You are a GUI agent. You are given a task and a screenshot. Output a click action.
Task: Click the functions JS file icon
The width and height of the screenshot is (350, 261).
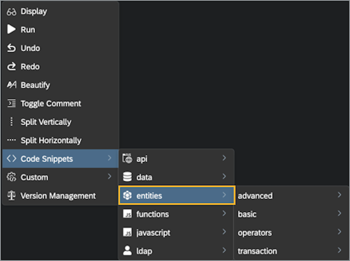pos(127,214)
